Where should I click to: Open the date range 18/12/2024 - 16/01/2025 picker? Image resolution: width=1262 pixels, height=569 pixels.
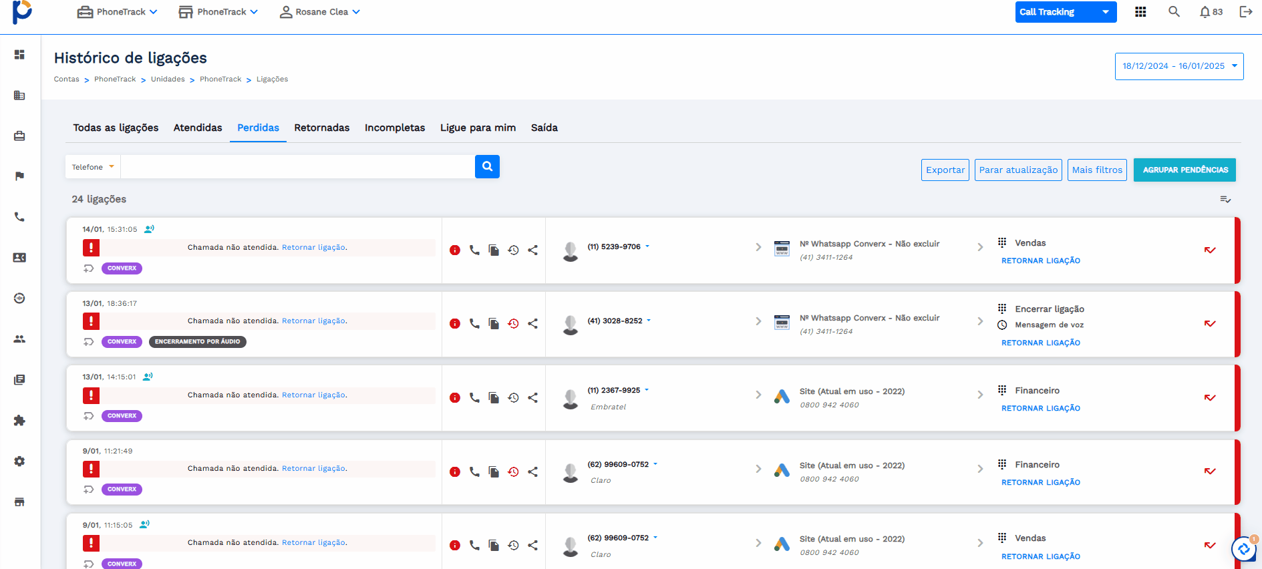1179,66
